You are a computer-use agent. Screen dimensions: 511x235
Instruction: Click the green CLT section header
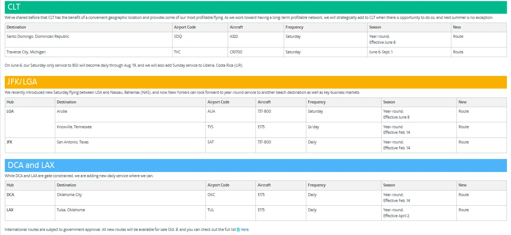255,7
